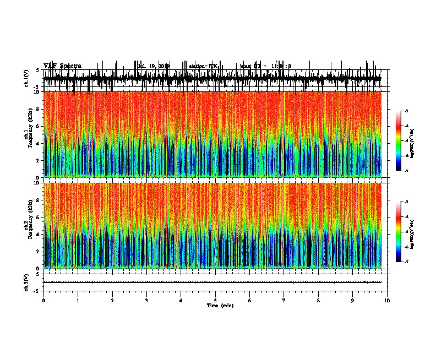Click time axis tick label "0"
This screenshot has height=337, width=436.
[43, 301]
